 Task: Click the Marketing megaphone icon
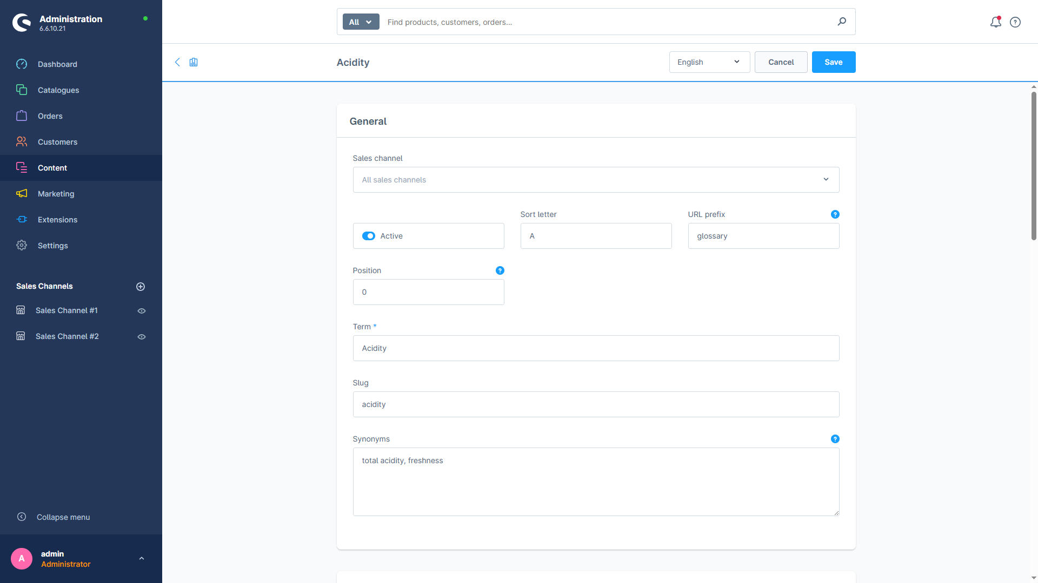(22, 194)
